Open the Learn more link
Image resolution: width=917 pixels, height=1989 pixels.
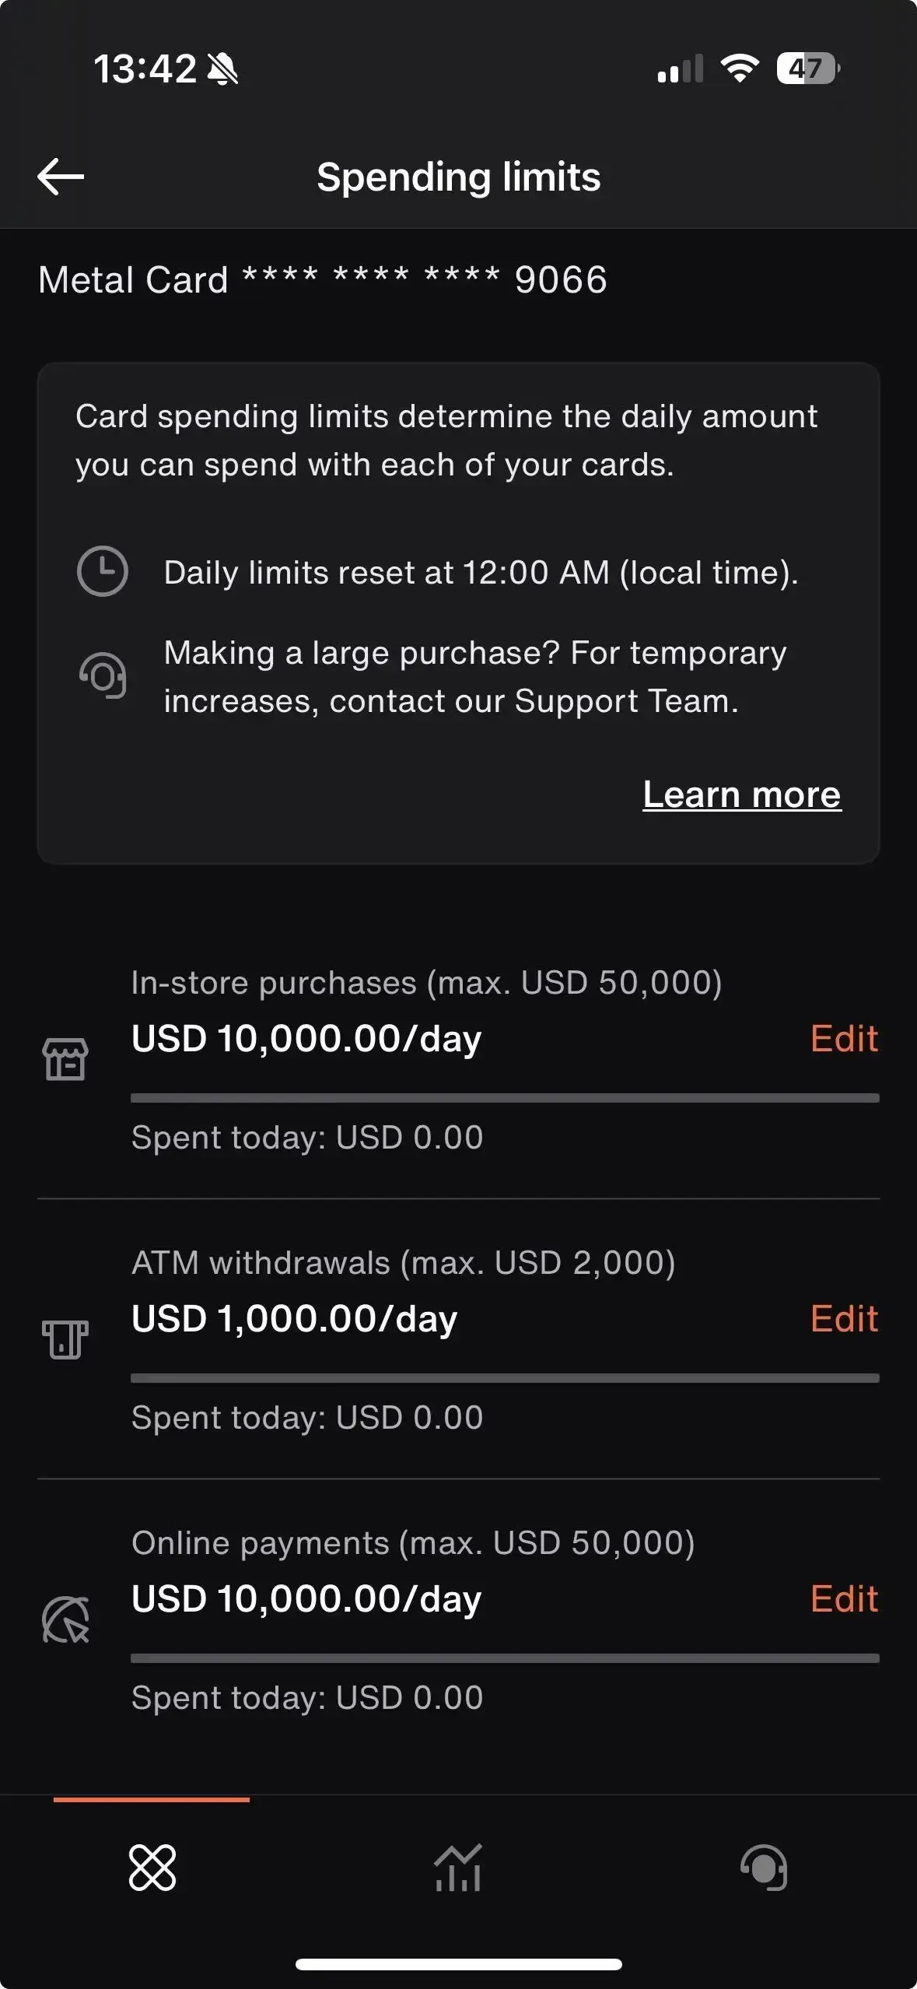[x=741, y=795]
